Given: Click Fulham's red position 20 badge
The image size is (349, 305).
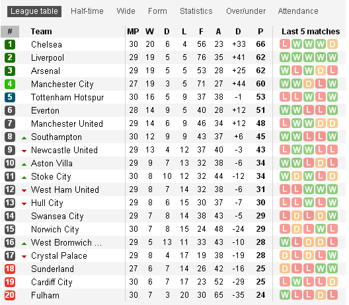Looking at the screenshot, I should tap(10, 295).
